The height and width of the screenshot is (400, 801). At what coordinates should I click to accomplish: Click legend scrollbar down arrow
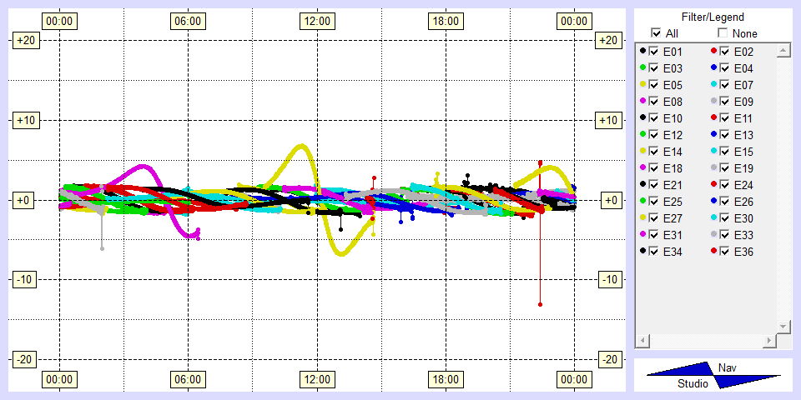pos(783,326)
